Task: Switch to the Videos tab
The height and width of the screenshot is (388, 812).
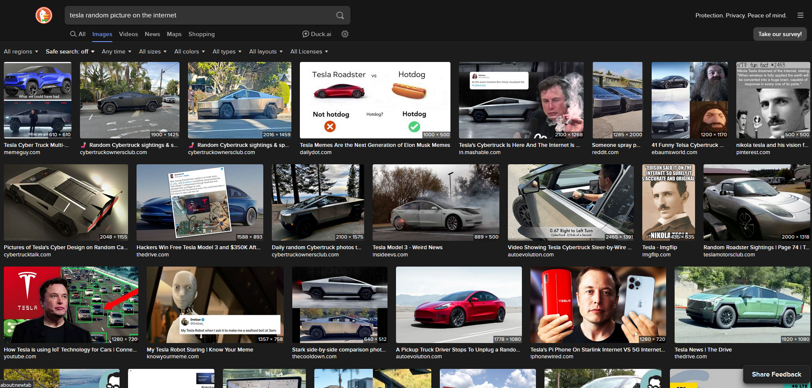Action: pos(128,34)
